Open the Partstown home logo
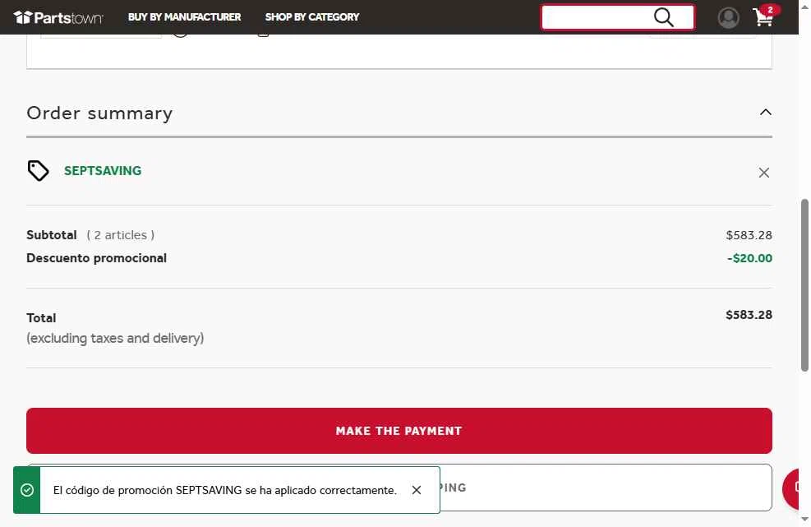Viewport: 811px width, 527px height. click(58, 17)
